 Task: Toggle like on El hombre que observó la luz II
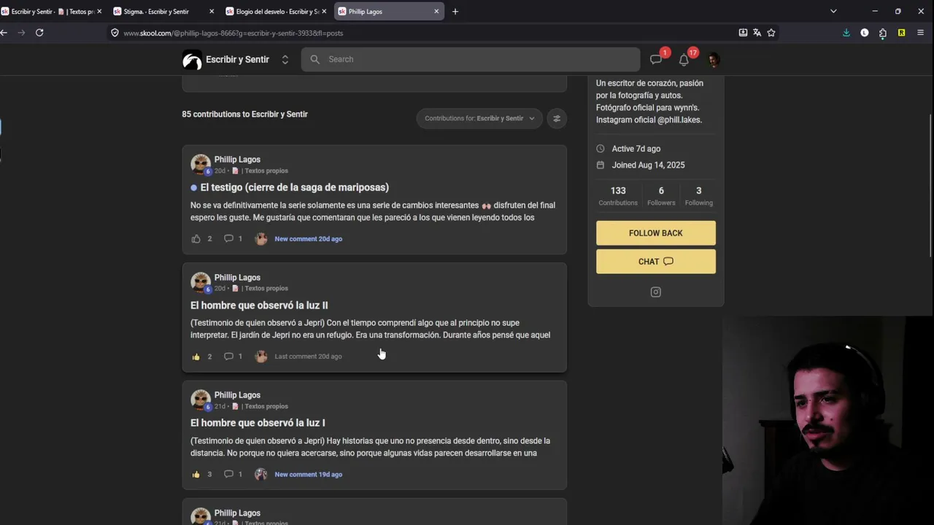(x=196, y=357)
